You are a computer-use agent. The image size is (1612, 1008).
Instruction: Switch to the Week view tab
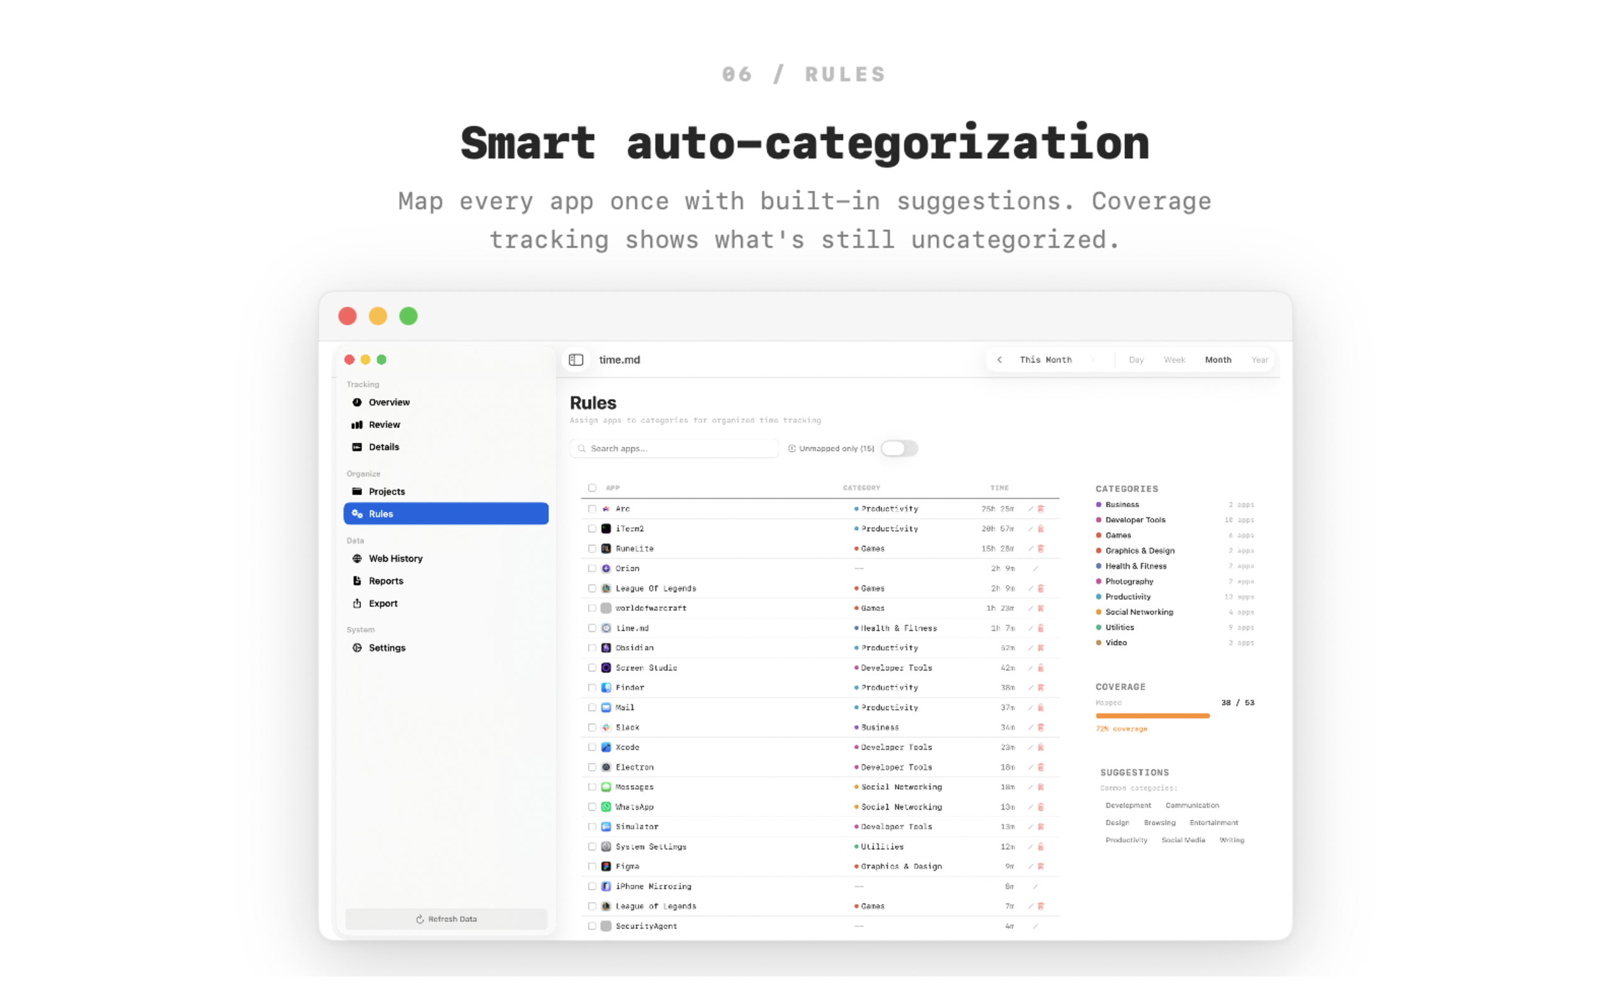pyautogui.click(x=1174, y=359)
